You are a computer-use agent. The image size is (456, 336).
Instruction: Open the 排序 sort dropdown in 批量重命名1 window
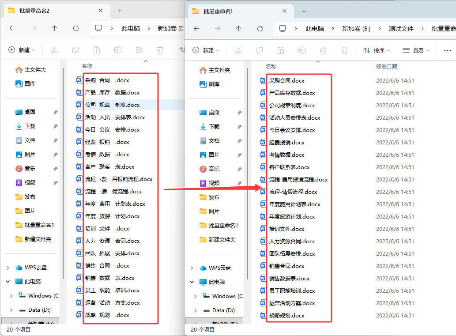tap(377, 51)
